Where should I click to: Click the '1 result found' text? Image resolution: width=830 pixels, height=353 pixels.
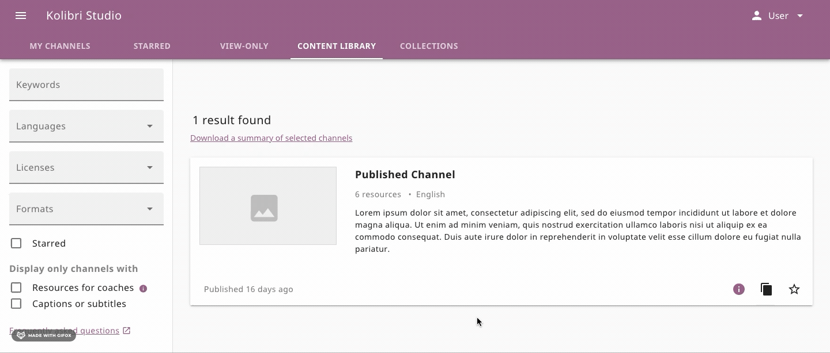tap(232, 120)
